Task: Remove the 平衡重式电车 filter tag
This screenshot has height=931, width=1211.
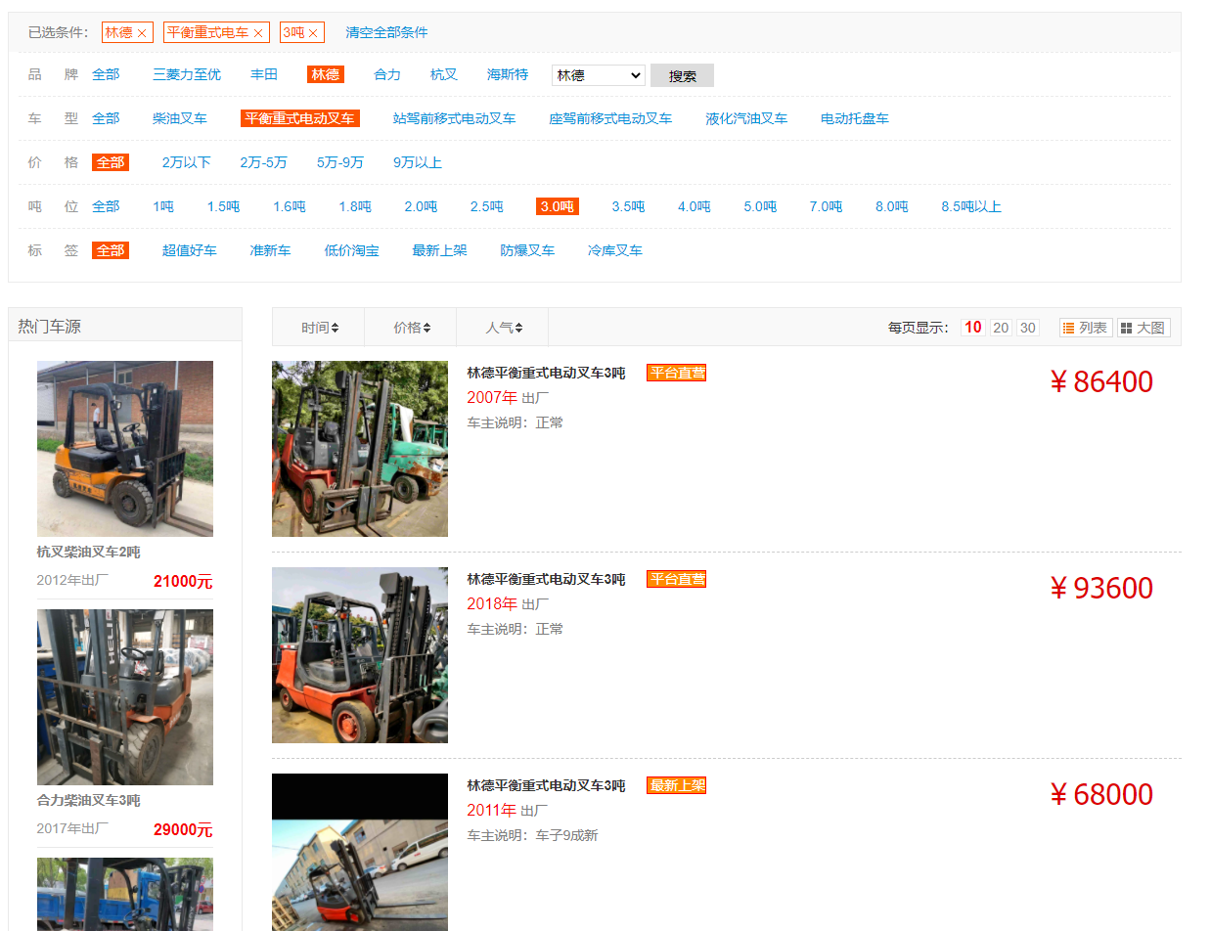Action: 257,31
